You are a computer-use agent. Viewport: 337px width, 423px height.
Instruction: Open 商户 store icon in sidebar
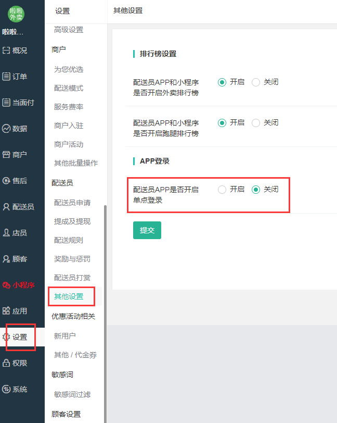(6, 155)
